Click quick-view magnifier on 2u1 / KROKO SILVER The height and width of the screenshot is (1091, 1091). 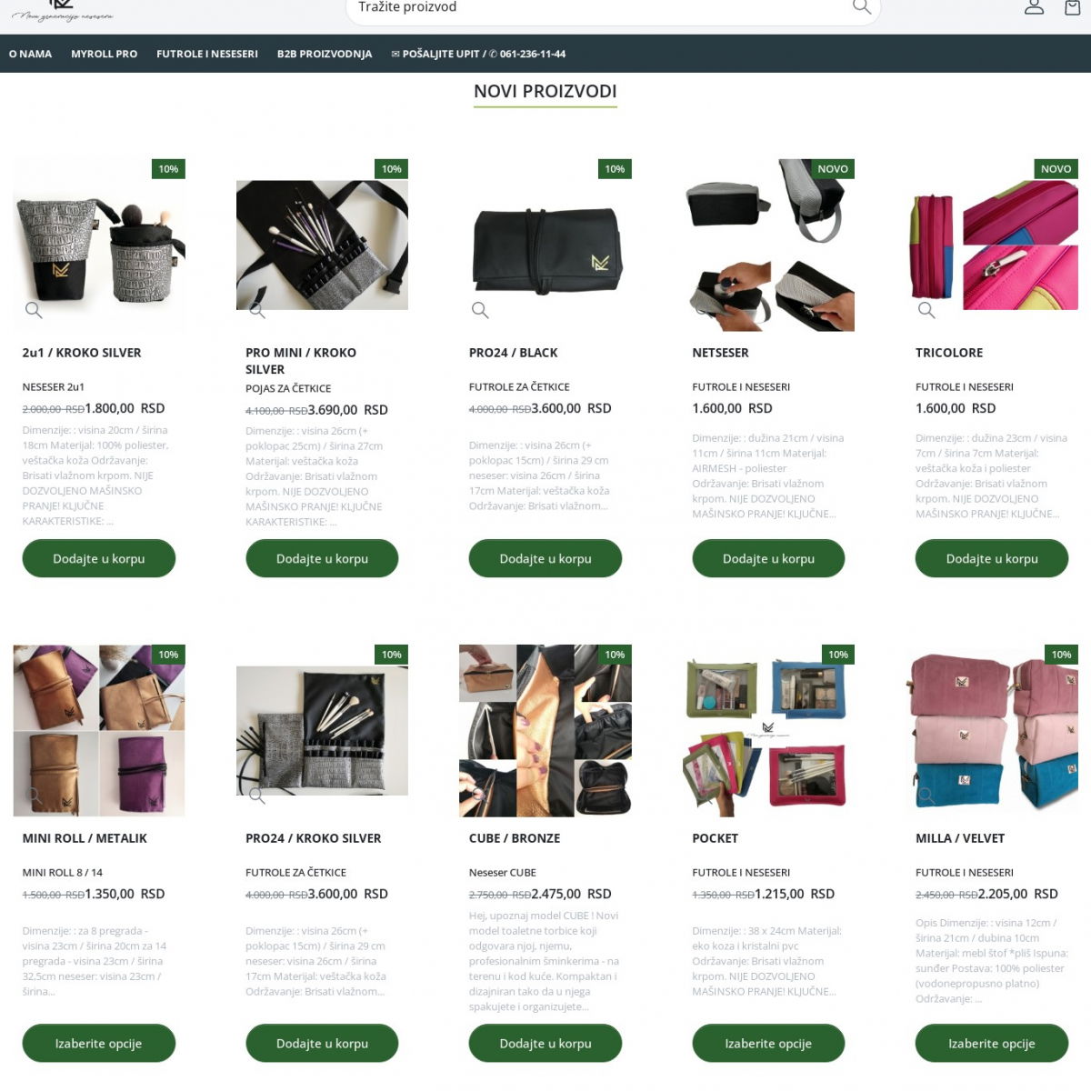34,310
